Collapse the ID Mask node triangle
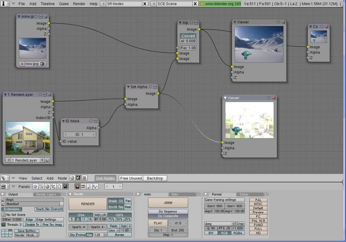 pos(64,121)
